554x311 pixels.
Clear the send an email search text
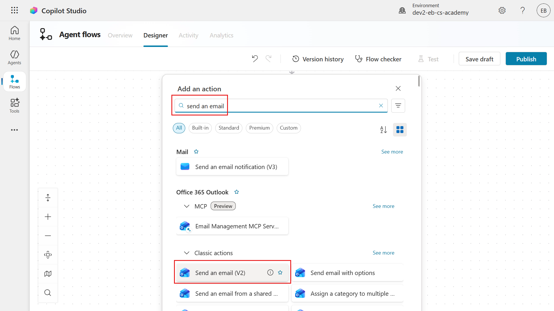pos(381,106)
